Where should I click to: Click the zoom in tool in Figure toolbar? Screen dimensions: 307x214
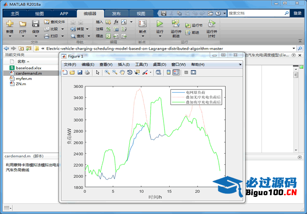pyautogui.click(x=107, y=72)
